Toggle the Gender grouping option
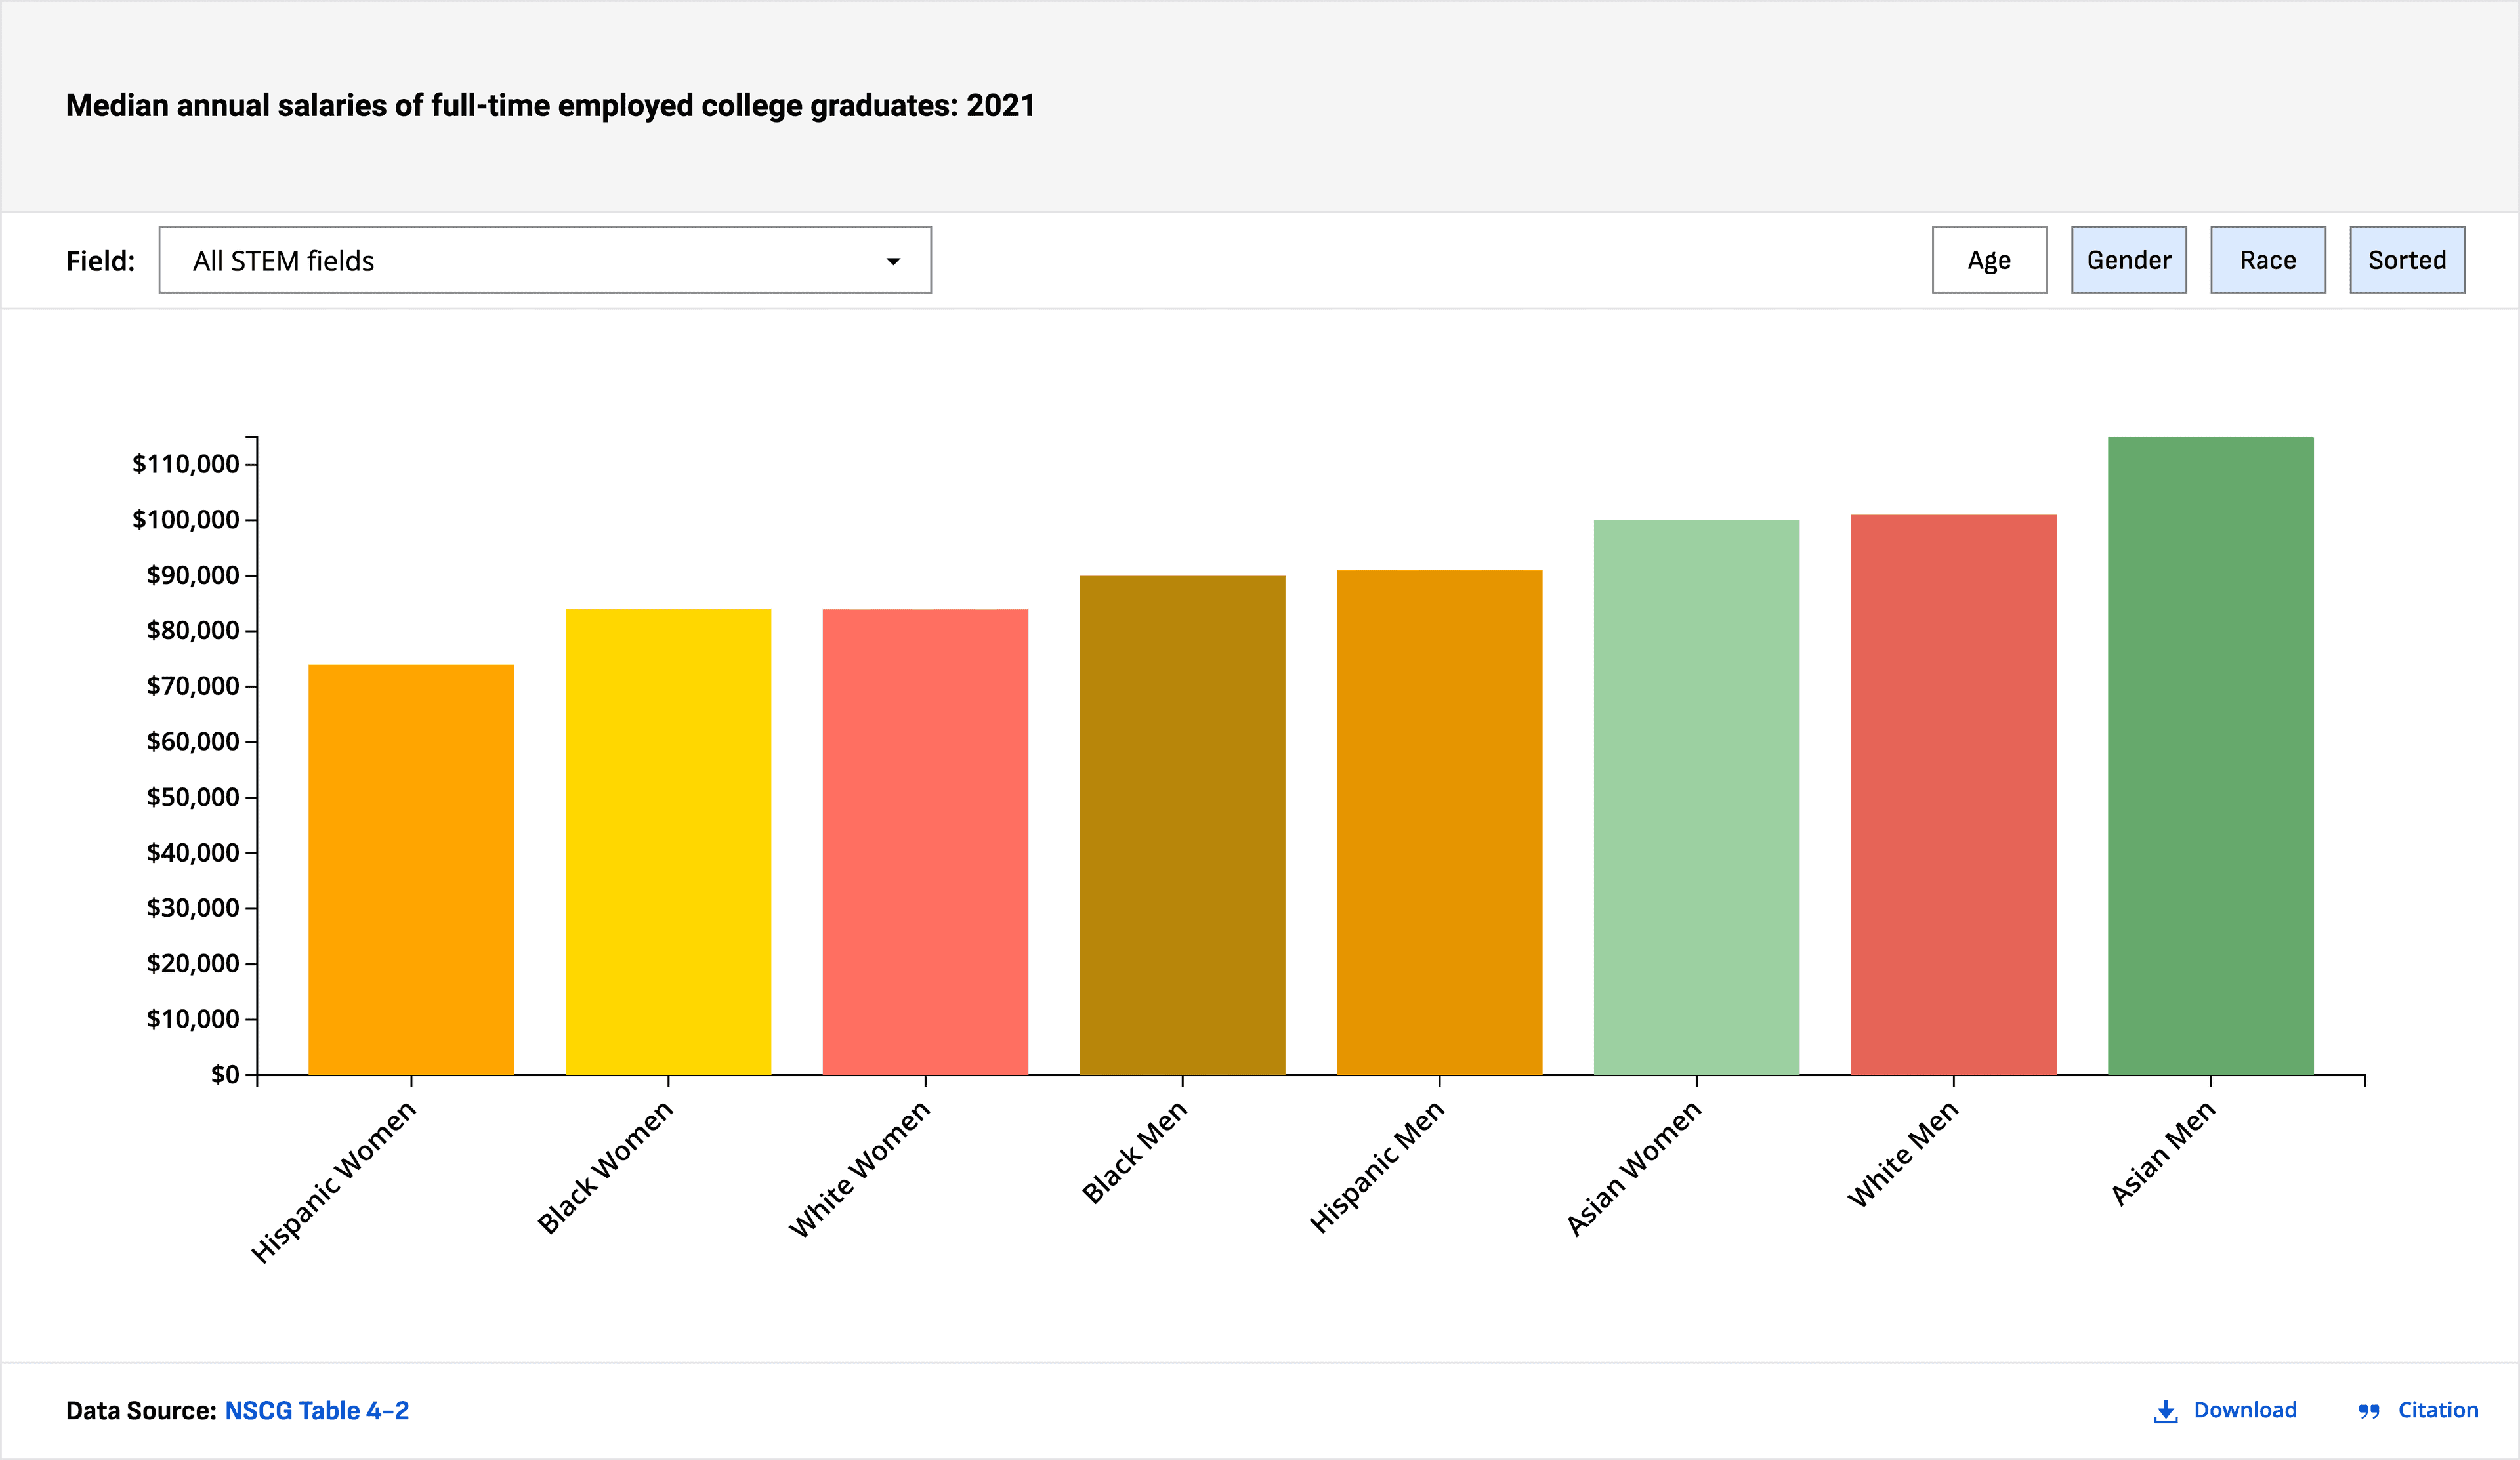The image size is (2520, 1460). pyautogui.click(x=2129, y=260)
